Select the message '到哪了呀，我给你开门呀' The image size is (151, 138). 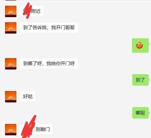point(49,63)
